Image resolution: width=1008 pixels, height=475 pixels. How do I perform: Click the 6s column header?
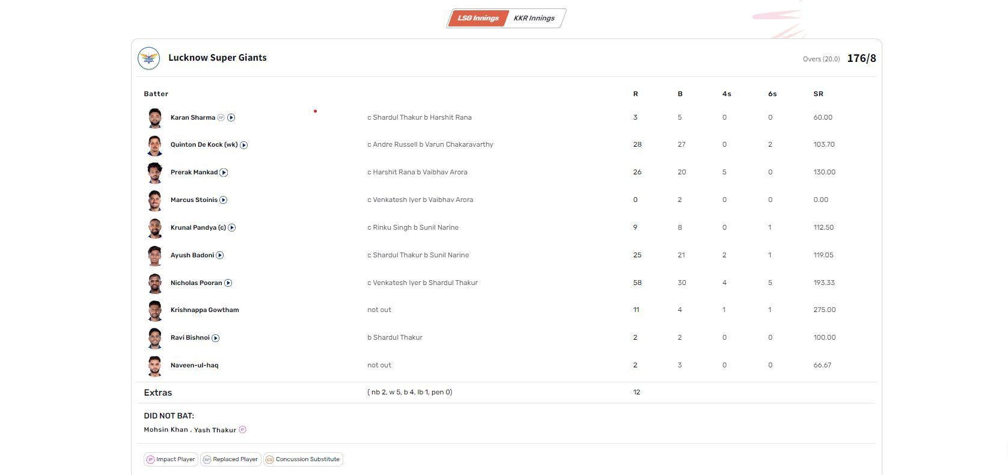click(772, 94)
